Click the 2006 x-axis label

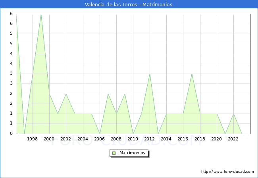[99, 139]
